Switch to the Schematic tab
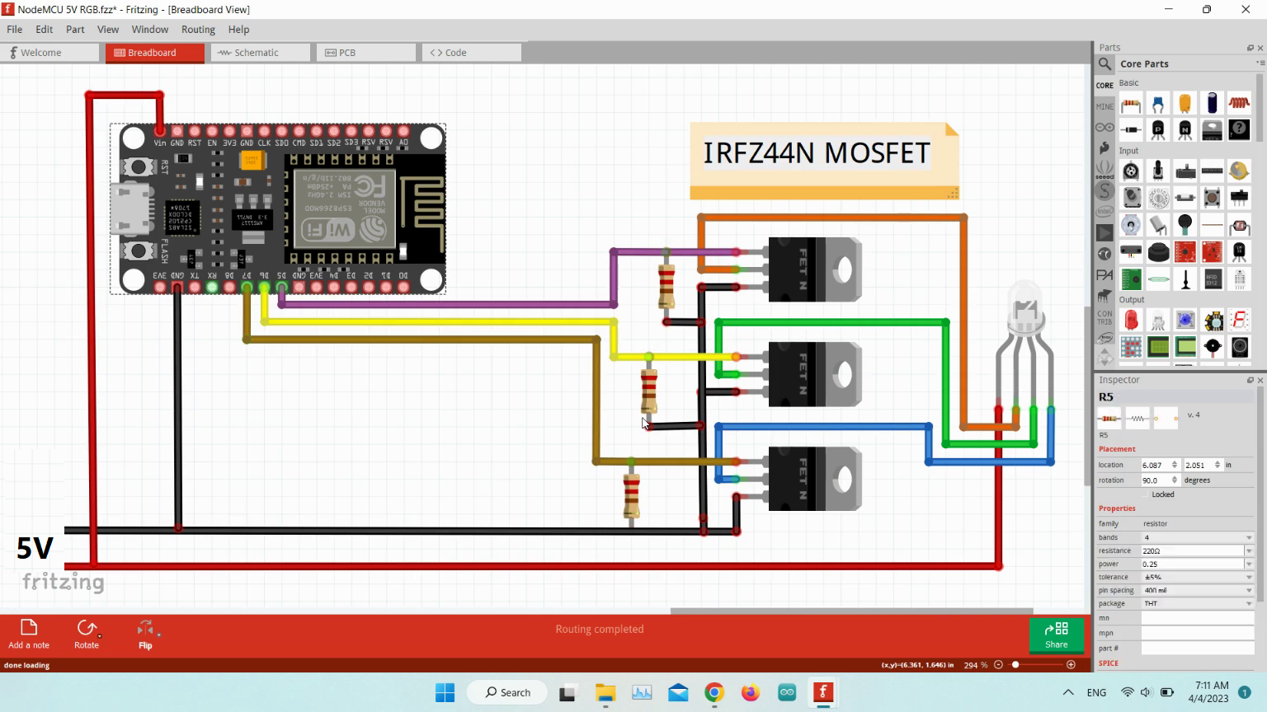The image size is (1267, 712). click(x=256, y=53)
